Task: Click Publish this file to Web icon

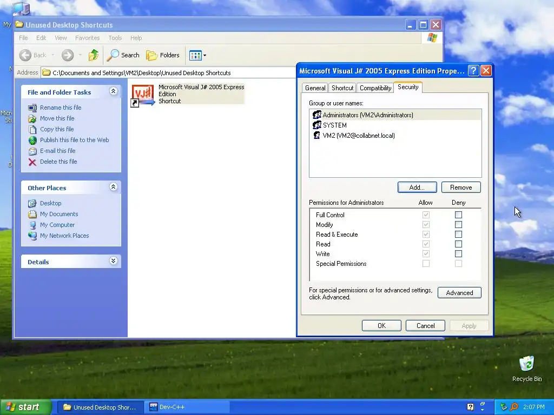Action: pyautogui.click(x=32, y=140)
